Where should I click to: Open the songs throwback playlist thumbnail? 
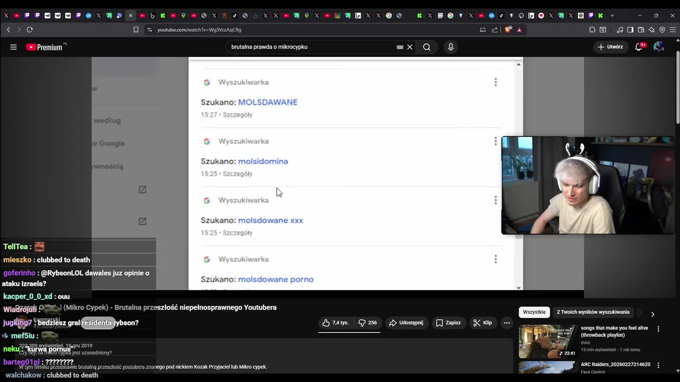547,341
